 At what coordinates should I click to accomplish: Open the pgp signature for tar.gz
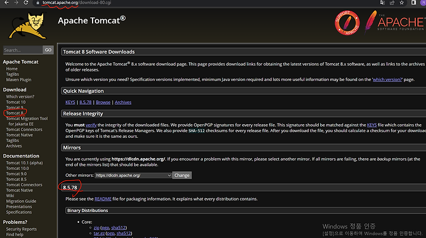(111, 233)
